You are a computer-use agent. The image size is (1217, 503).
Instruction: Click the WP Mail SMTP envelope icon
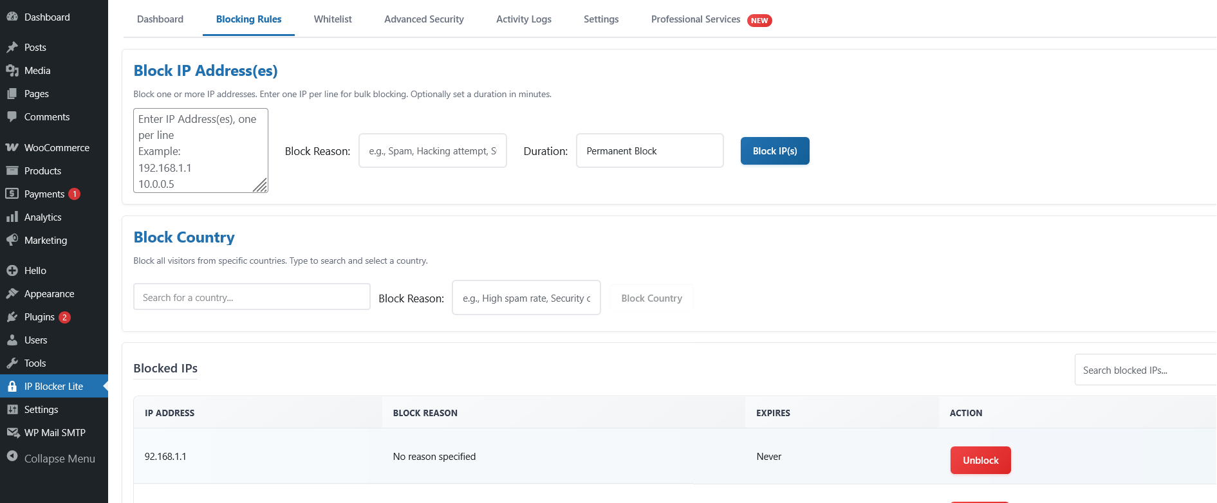(12, 432)
